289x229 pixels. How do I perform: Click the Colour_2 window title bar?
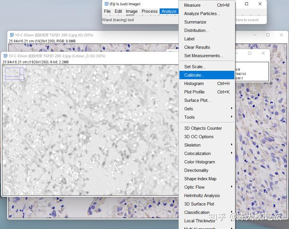[x=91, y=56]
